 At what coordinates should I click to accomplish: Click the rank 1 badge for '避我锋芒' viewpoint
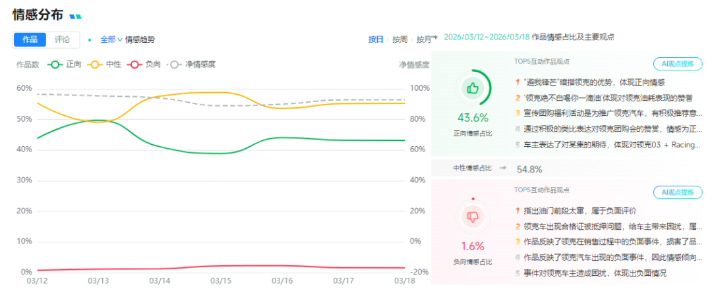518,83
